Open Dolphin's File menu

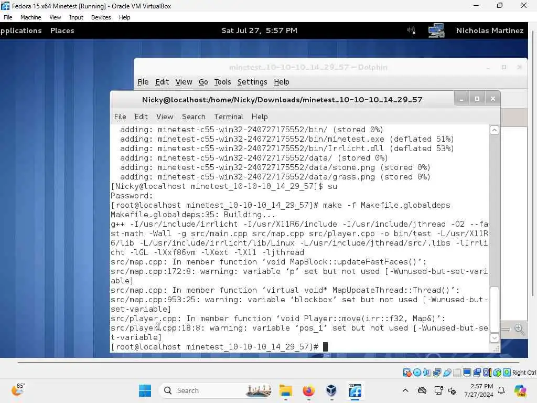tap(143, 82)
